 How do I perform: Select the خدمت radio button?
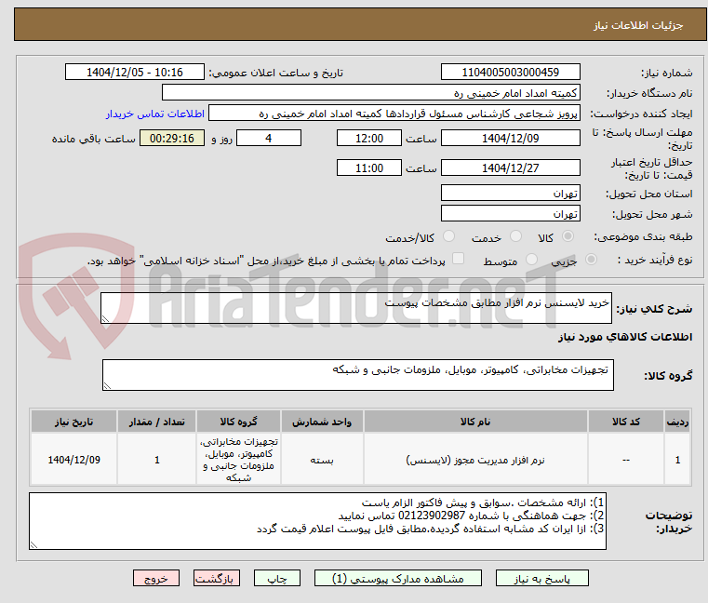coord(515,235)
